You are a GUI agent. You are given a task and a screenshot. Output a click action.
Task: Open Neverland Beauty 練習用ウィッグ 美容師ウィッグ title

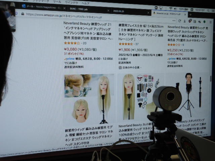(x=188, y=34)
